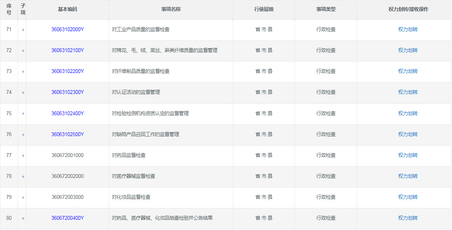
Task: Click 权力划转 for 对化妆品监督检查
Action: 408,197
